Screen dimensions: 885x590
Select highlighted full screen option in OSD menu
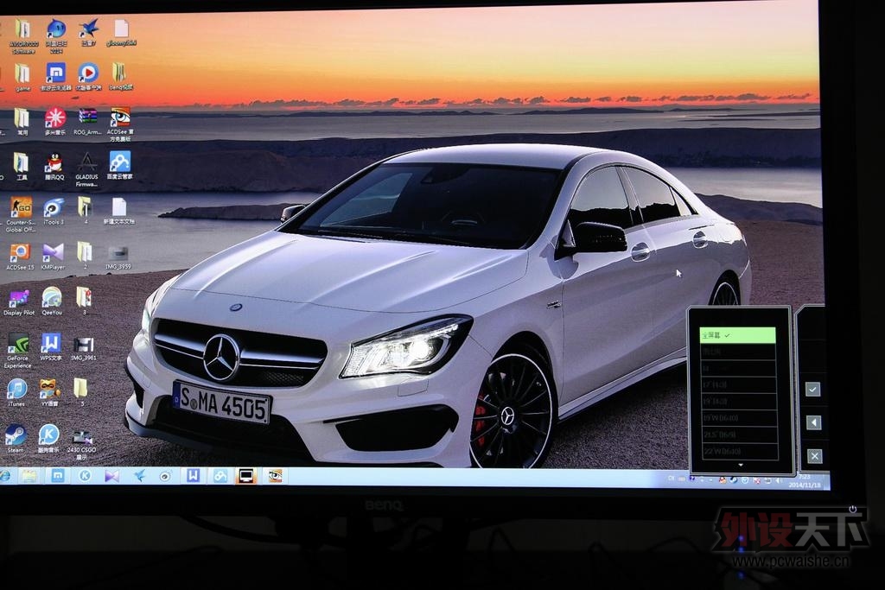coord(737,335)
